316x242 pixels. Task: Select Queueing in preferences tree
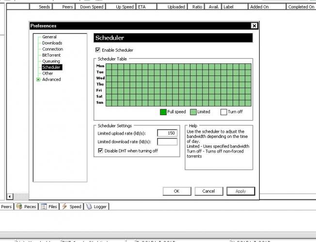click(51, 61)
